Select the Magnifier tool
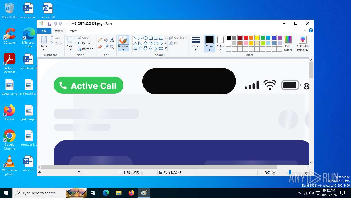The height and width of the screenshot is (198, 351). 112,47
